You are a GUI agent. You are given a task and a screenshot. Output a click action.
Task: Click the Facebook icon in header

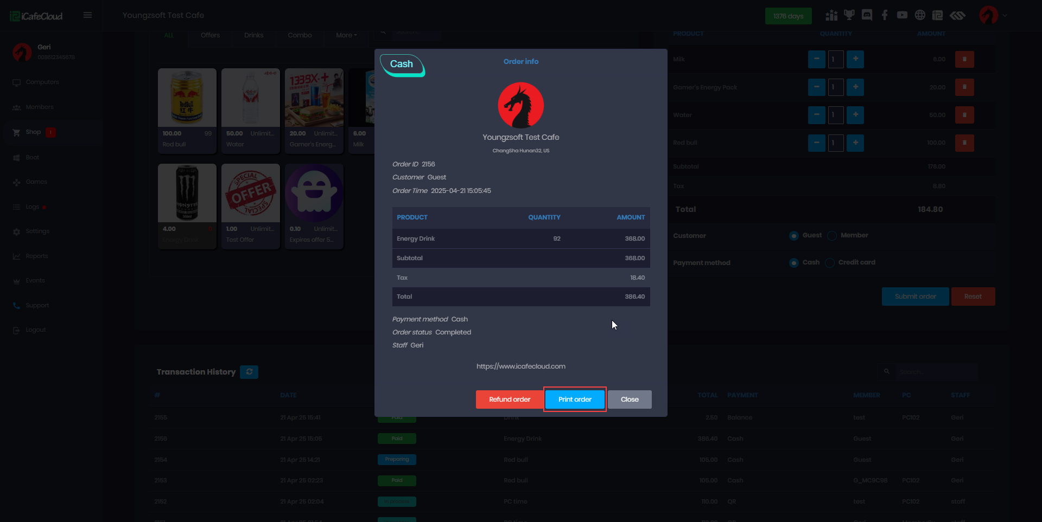coord(885,15)
